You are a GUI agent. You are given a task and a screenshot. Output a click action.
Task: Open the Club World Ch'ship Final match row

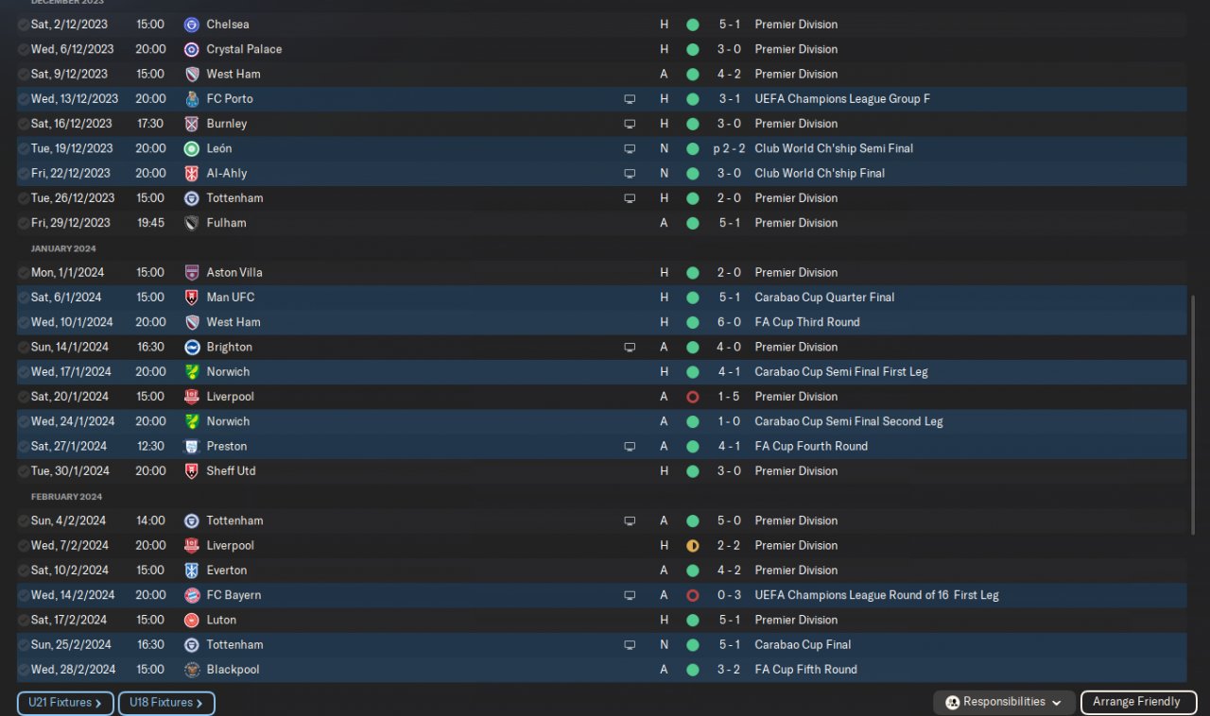point(602,174)
